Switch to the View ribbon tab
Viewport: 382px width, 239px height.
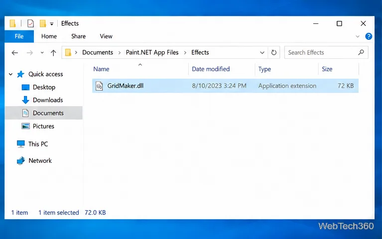click(106, 36)
